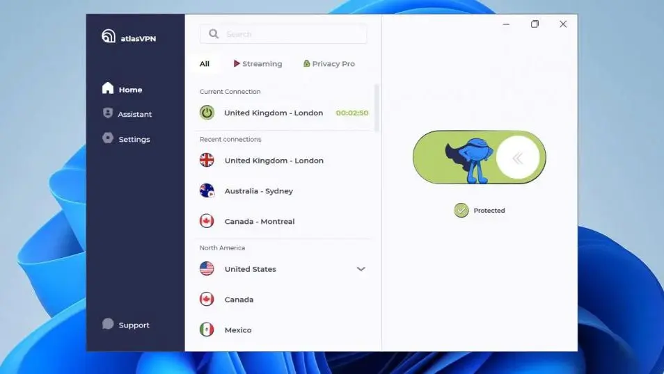Image resolution: width=664 pixels, height=374 pixels.
Task: Connect to Canada - Montreal recent connection
Action: click(x=260, y=222)
